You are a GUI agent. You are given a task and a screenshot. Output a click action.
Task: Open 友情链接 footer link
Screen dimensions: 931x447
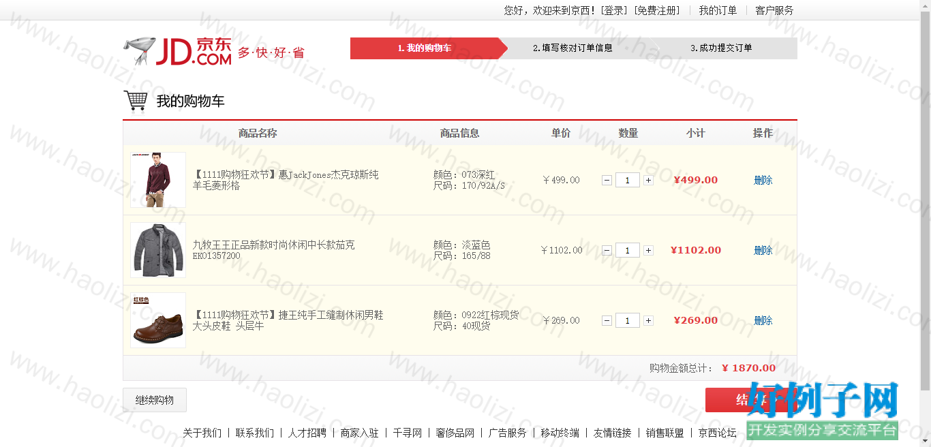(x=613, y=433)
